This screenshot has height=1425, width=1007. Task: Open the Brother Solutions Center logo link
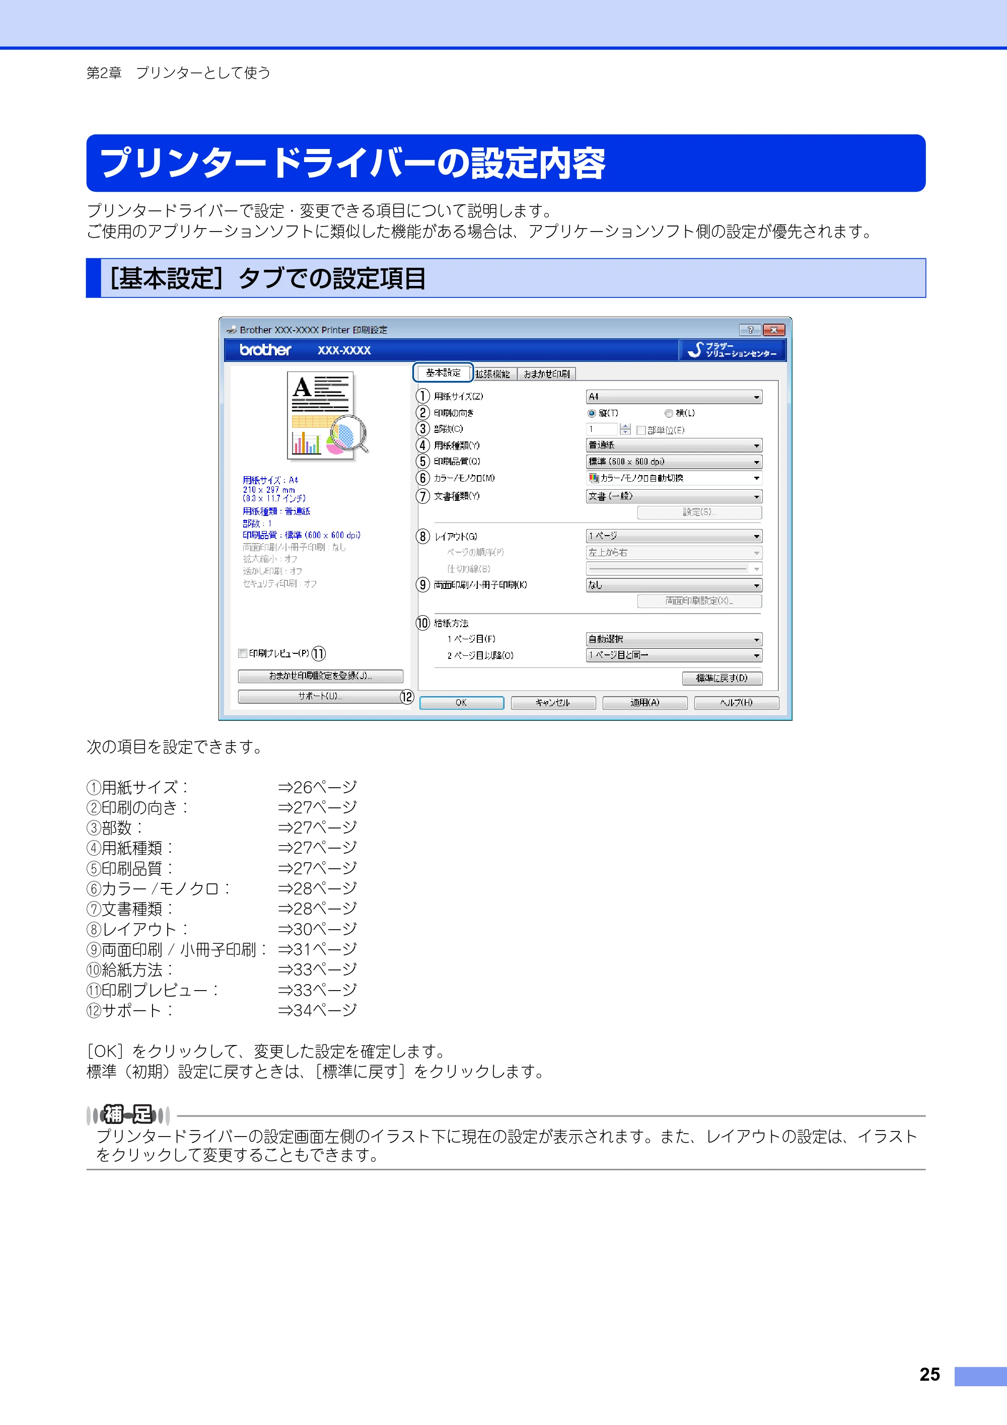click(x=732, y=350)
